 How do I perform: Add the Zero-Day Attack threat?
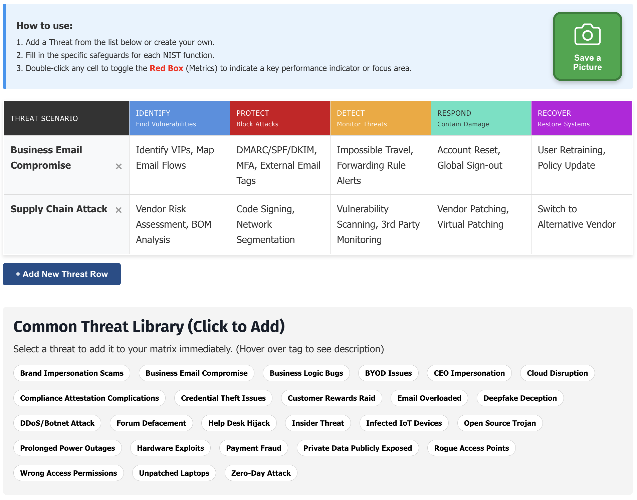point(261,473)
